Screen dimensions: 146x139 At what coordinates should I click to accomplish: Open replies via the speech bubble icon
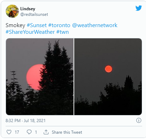click(29, 132)
